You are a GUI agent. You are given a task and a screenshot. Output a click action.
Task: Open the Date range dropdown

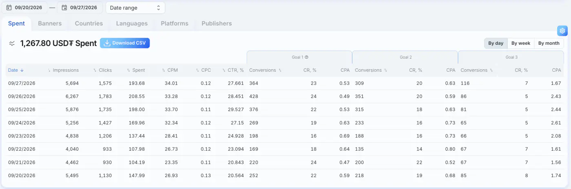(x=135, y=8)
